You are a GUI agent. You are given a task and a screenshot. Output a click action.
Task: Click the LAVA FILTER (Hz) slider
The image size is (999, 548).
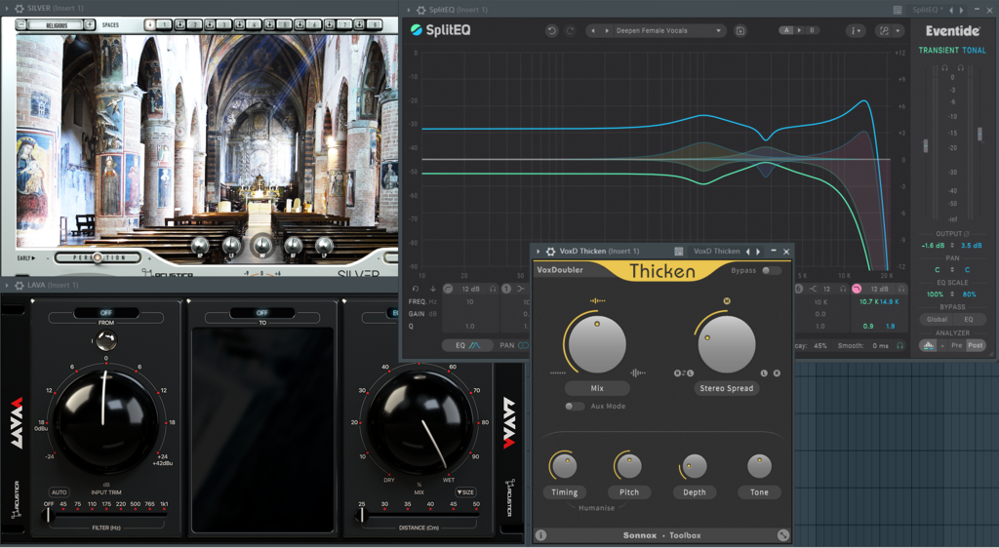105,516
